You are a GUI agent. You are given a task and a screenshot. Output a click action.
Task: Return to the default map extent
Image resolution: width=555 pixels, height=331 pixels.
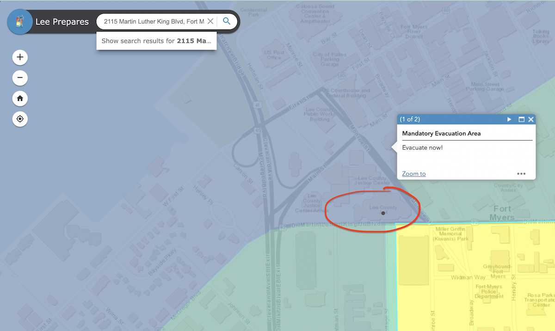point(20,98)
